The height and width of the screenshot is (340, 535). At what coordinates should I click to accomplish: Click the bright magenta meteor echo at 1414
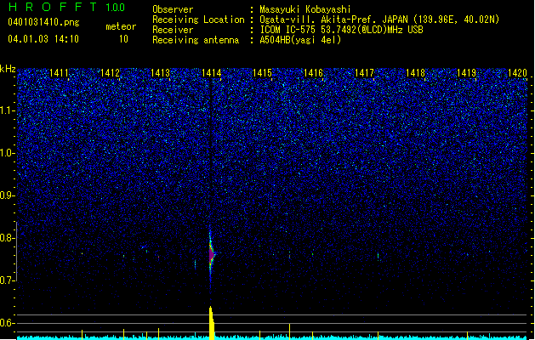(212, 254)
